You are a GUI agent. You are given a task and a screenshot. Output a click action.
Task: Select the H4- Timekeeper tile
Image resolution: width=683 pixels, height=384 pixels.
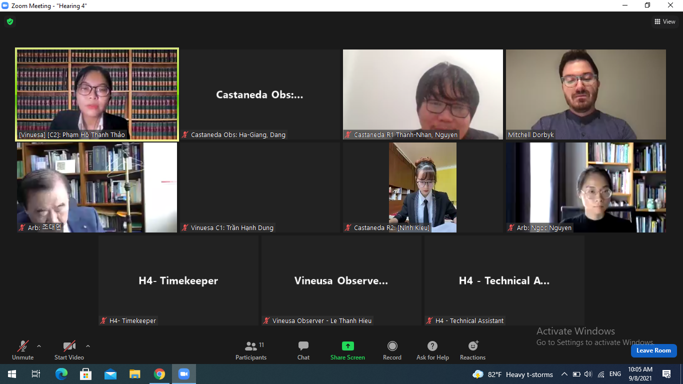click(178, 280)
